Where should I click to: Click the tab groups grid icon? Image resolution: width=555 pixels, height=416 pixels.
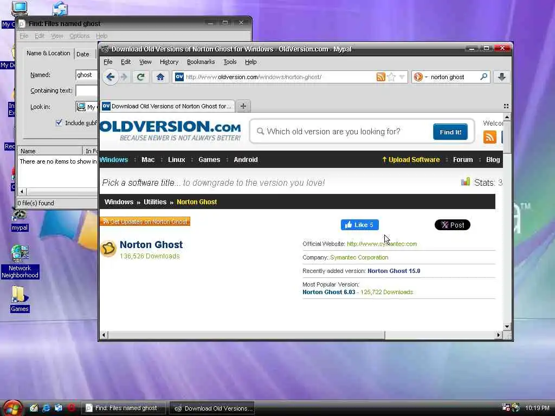(506, 106)
